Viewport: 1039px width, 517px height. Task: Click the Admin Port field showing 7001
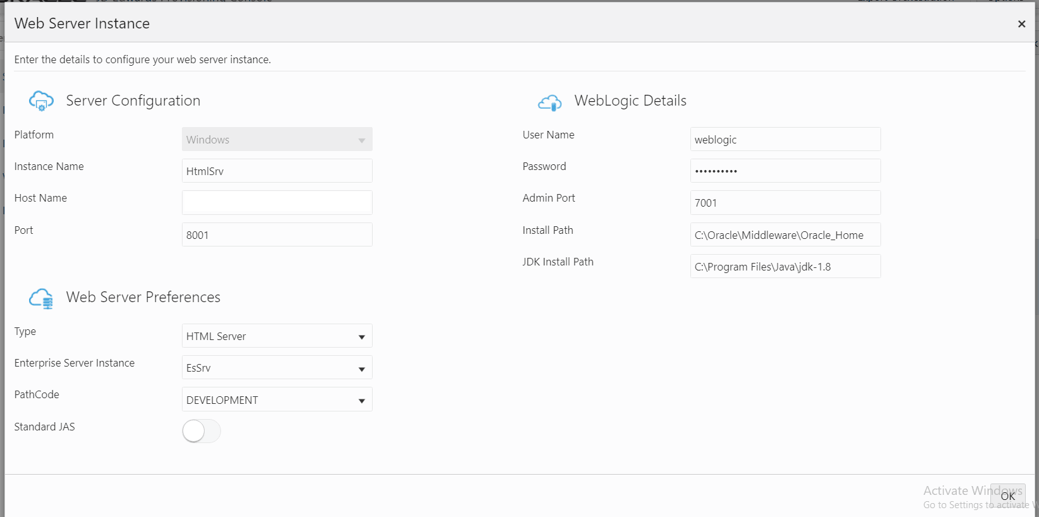pyautogui.click(x=785, y=202)
